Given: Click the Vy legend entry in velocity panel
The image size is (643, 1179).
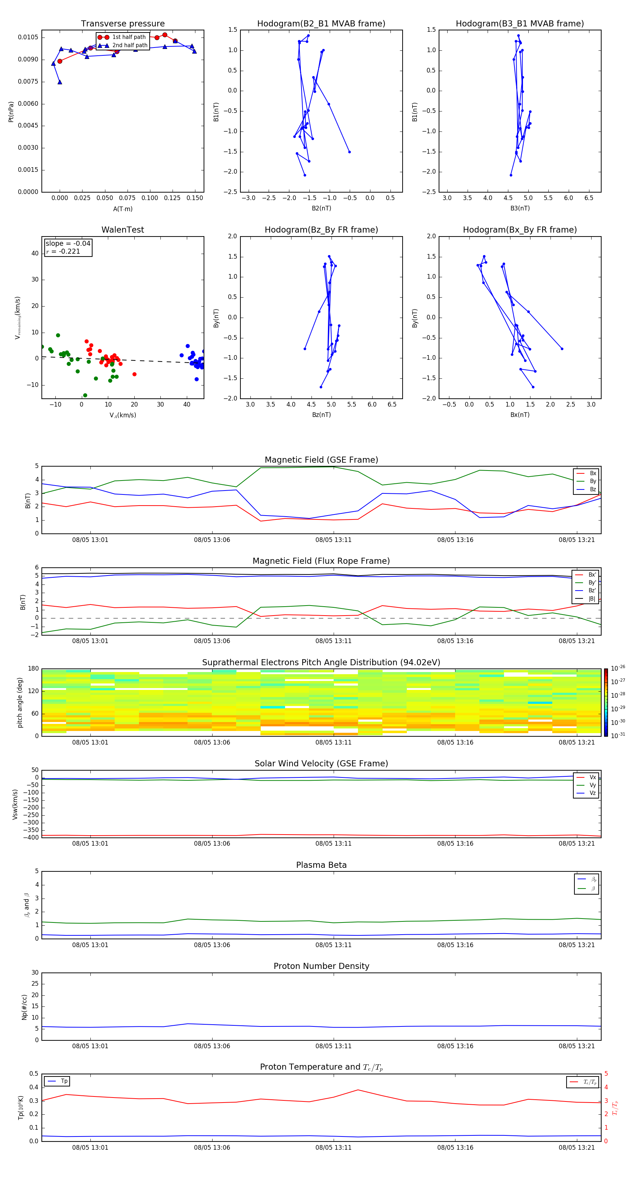Looking at the screenshot, I should pyautogui.click(x=586, y=785).
